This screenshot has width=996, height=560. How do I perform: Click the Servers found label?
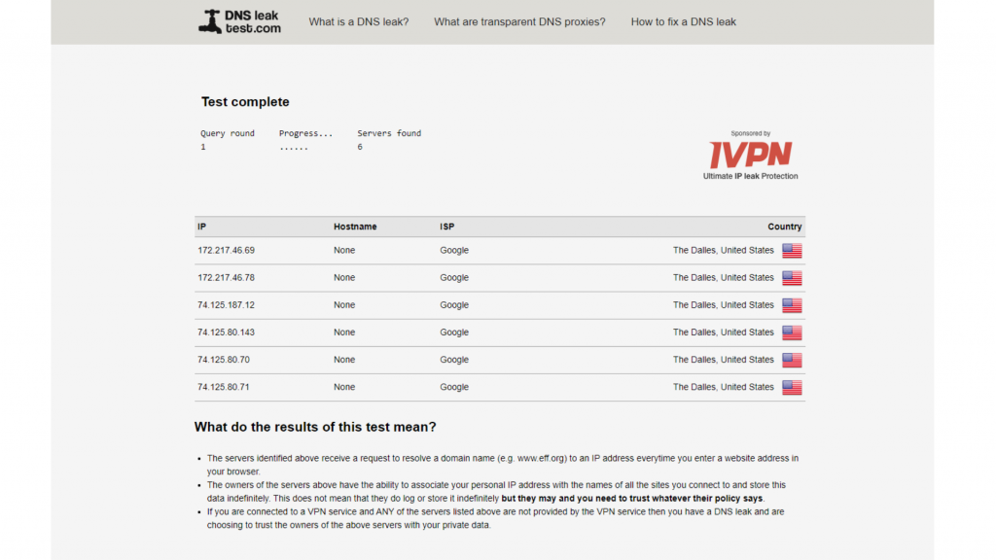(389, 133)
